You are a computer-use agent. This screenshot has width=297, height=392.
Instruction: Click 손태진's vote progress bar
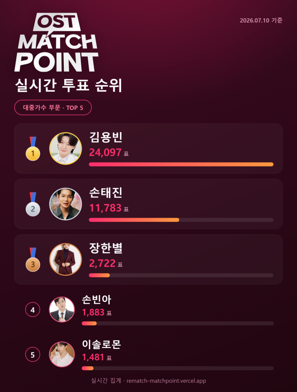pyautogui.click(x=181, y=220)
